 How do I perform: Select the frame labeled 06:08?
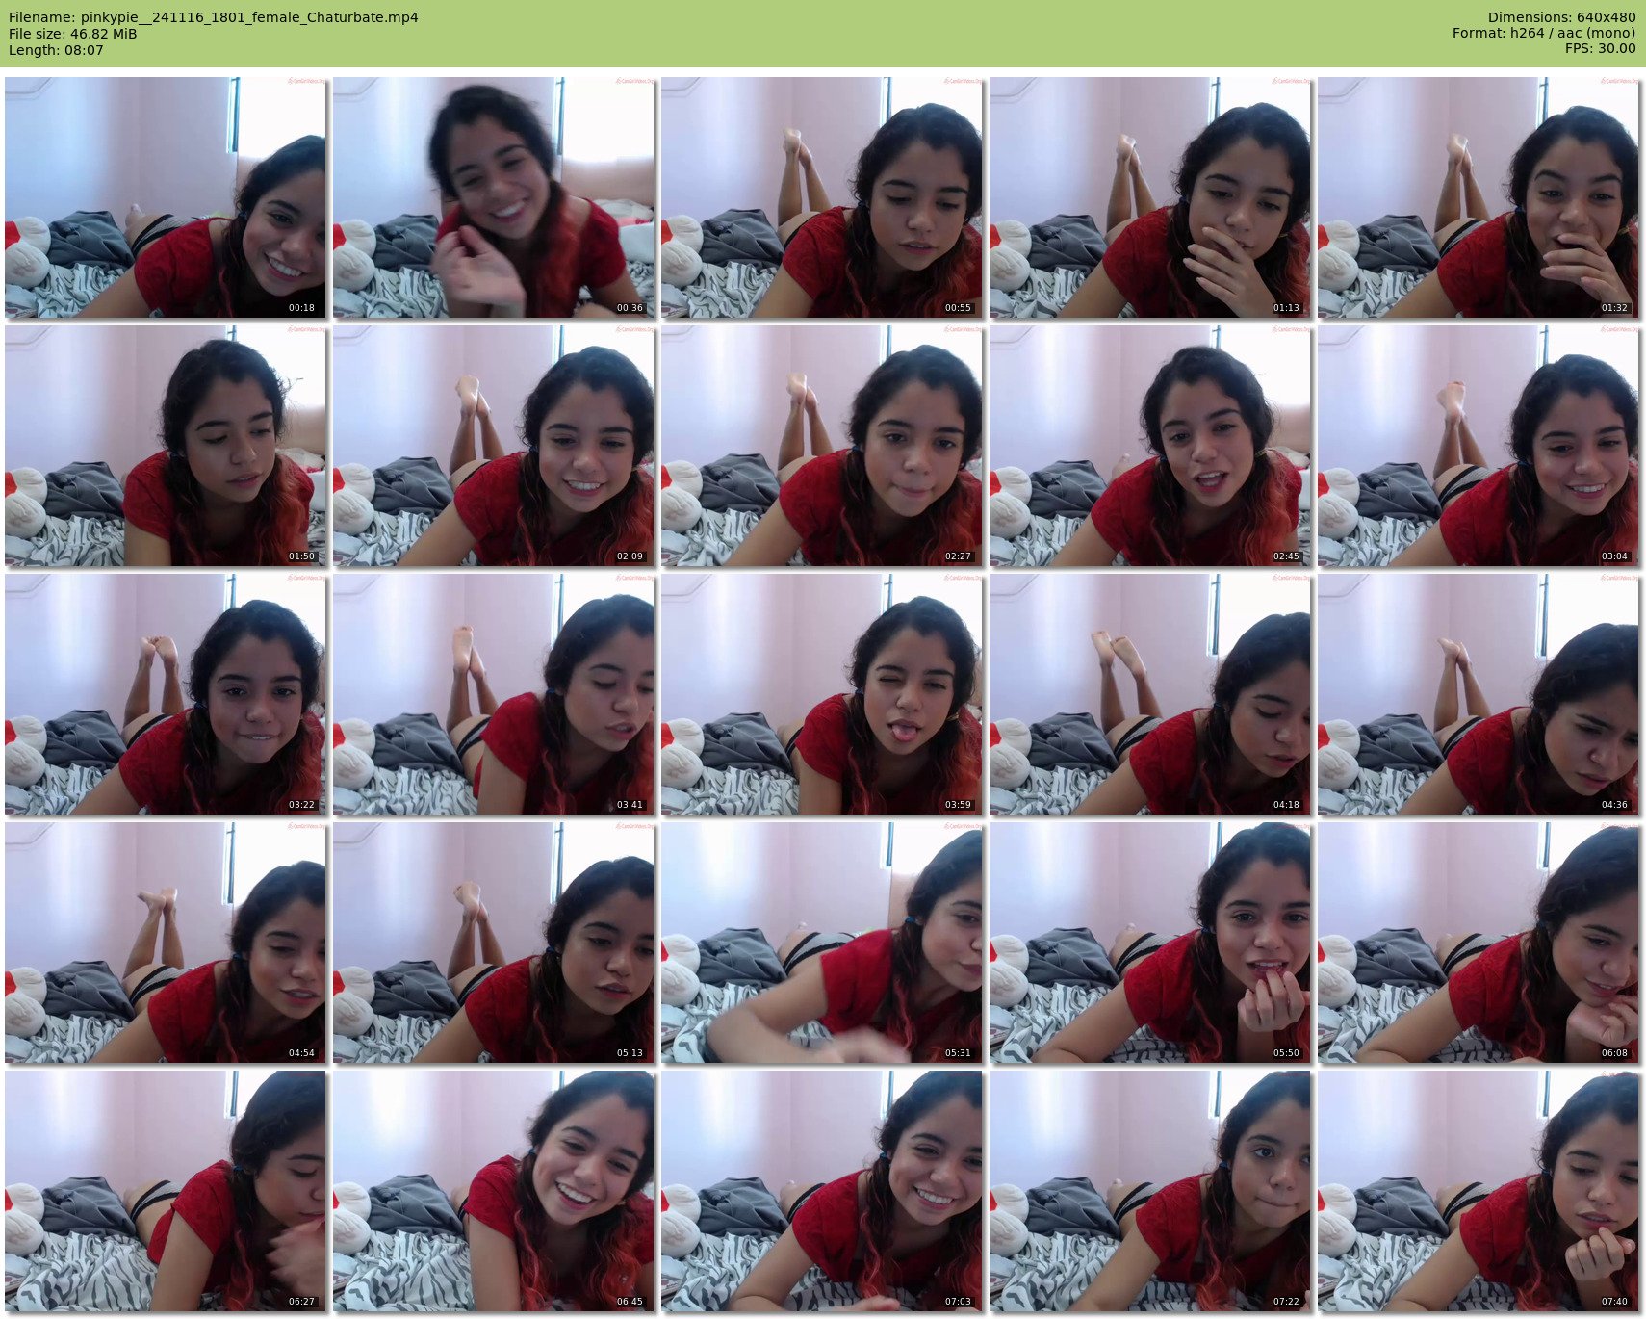1479,943
